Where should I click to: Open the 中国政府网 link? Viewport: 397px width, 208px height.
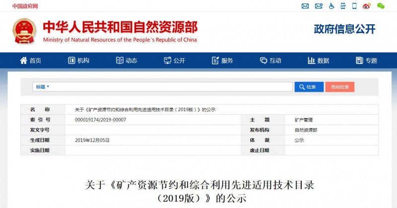pos(25,6)
